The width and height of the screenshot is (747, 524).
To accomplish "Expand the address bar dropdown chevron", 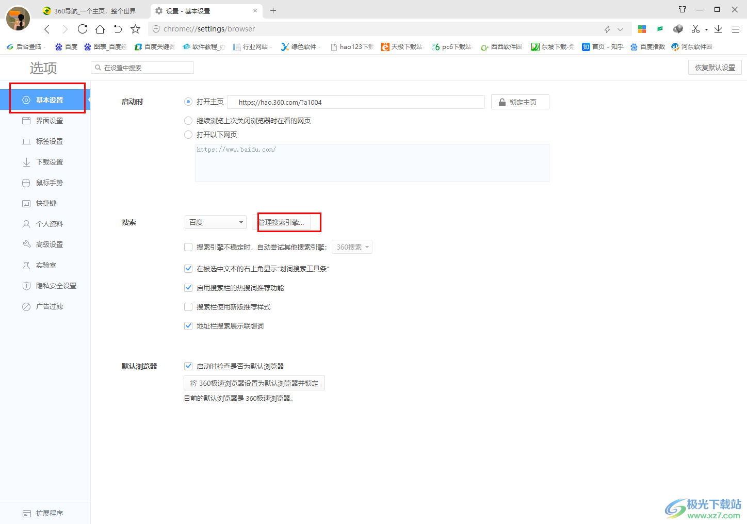I will point(620,29).
